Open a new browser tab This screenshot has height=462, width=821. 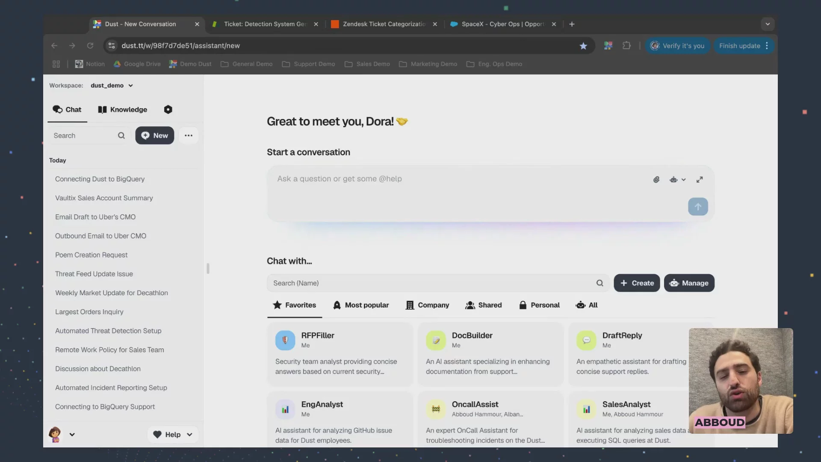(x=572, y=24)
